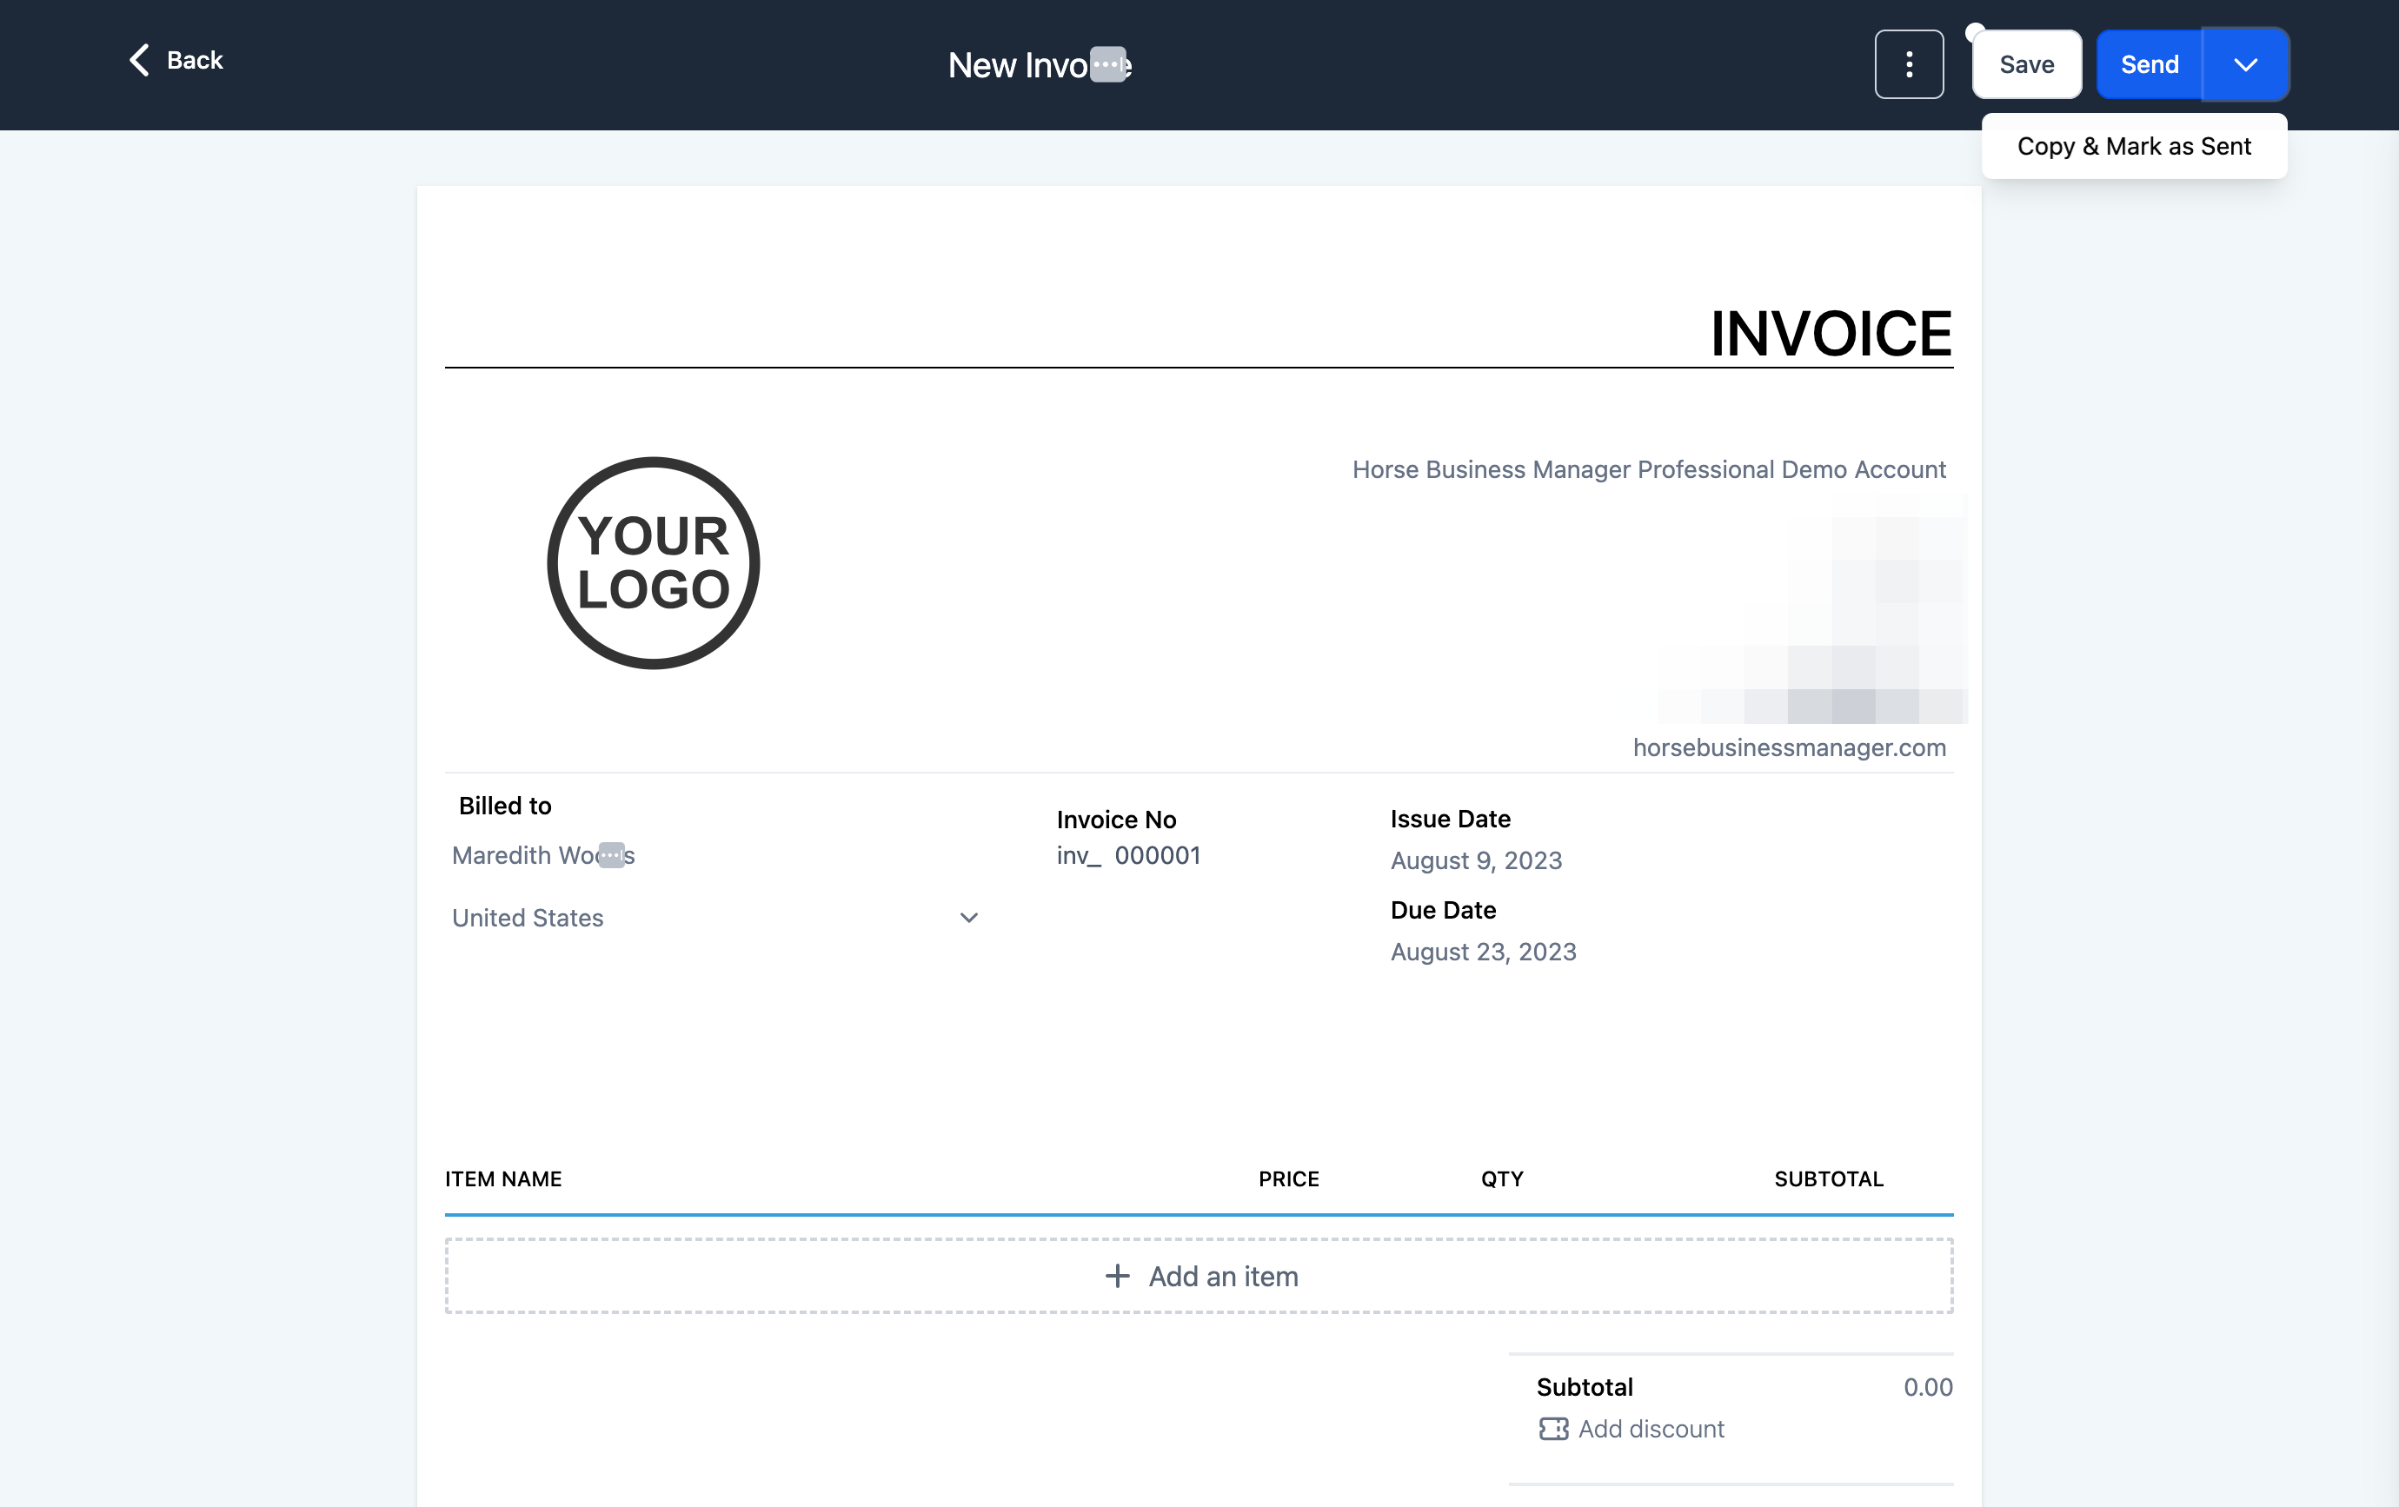
Task: Click the Invoice No label
Action: click(1116, 819)
